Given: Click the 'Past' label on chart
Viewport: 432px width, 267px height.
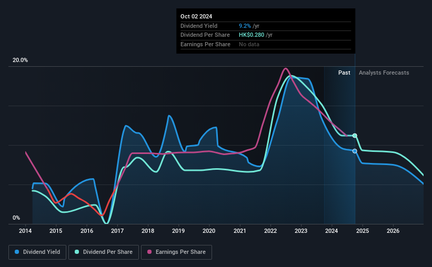Looking at the screenshot, I should coord(344,73).
